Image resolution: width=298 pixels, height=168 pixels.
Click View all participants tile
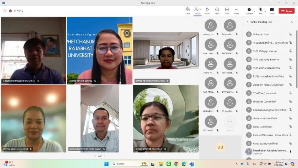click(230, 123)
